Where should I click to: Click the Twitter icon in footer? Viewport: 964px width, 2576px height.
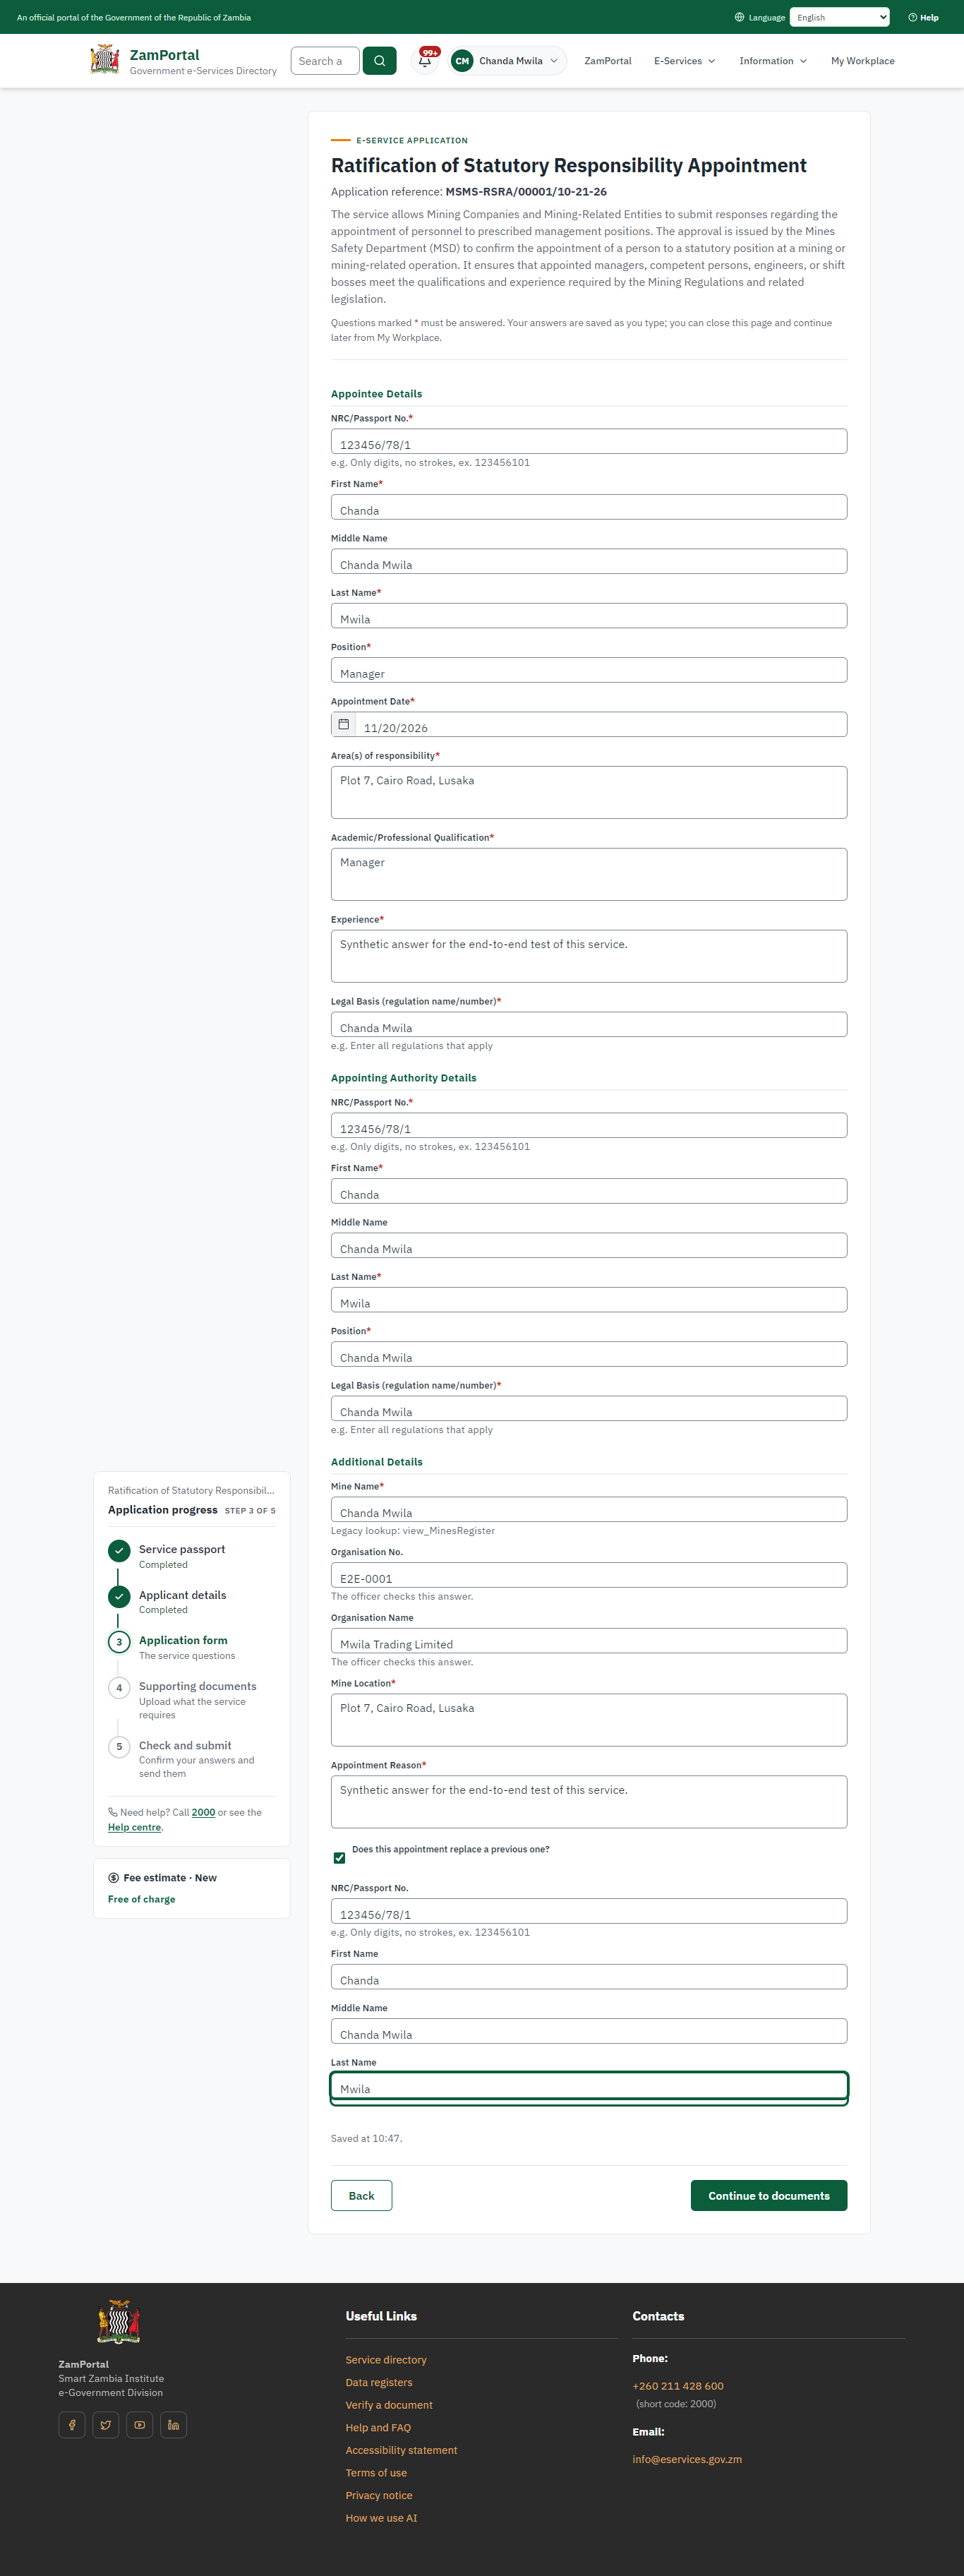106,2424
